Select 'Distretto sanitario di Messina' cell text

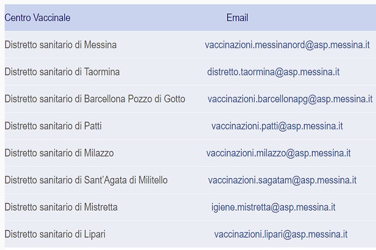tap(61, 45)
